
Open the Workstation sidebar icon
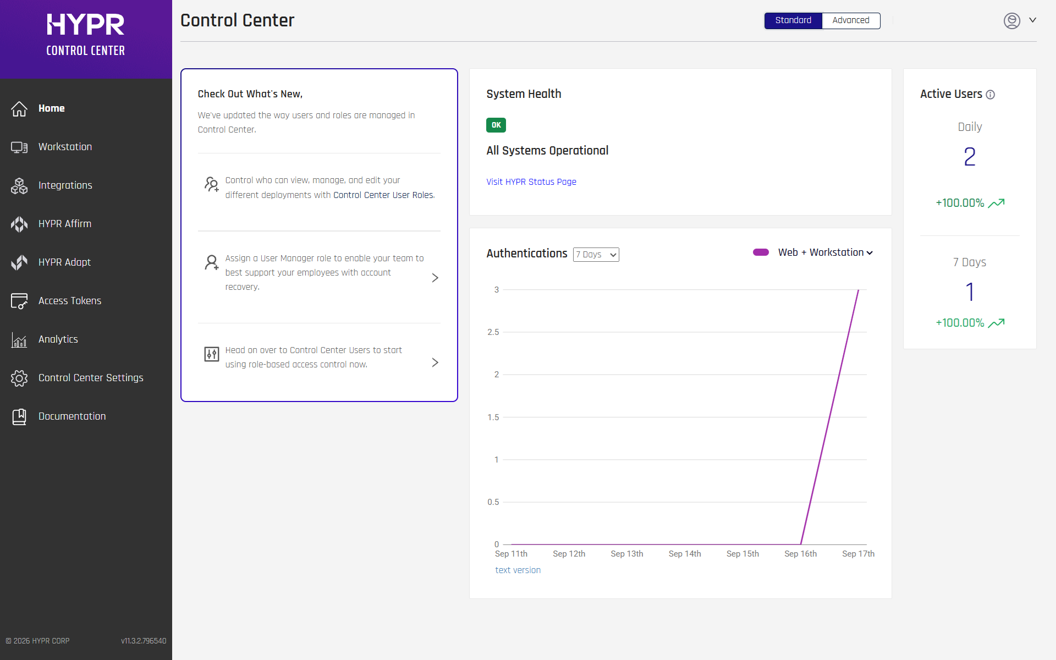[19, 147]
